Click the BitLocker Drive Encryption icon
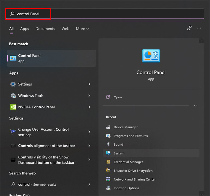 [108, 171]
